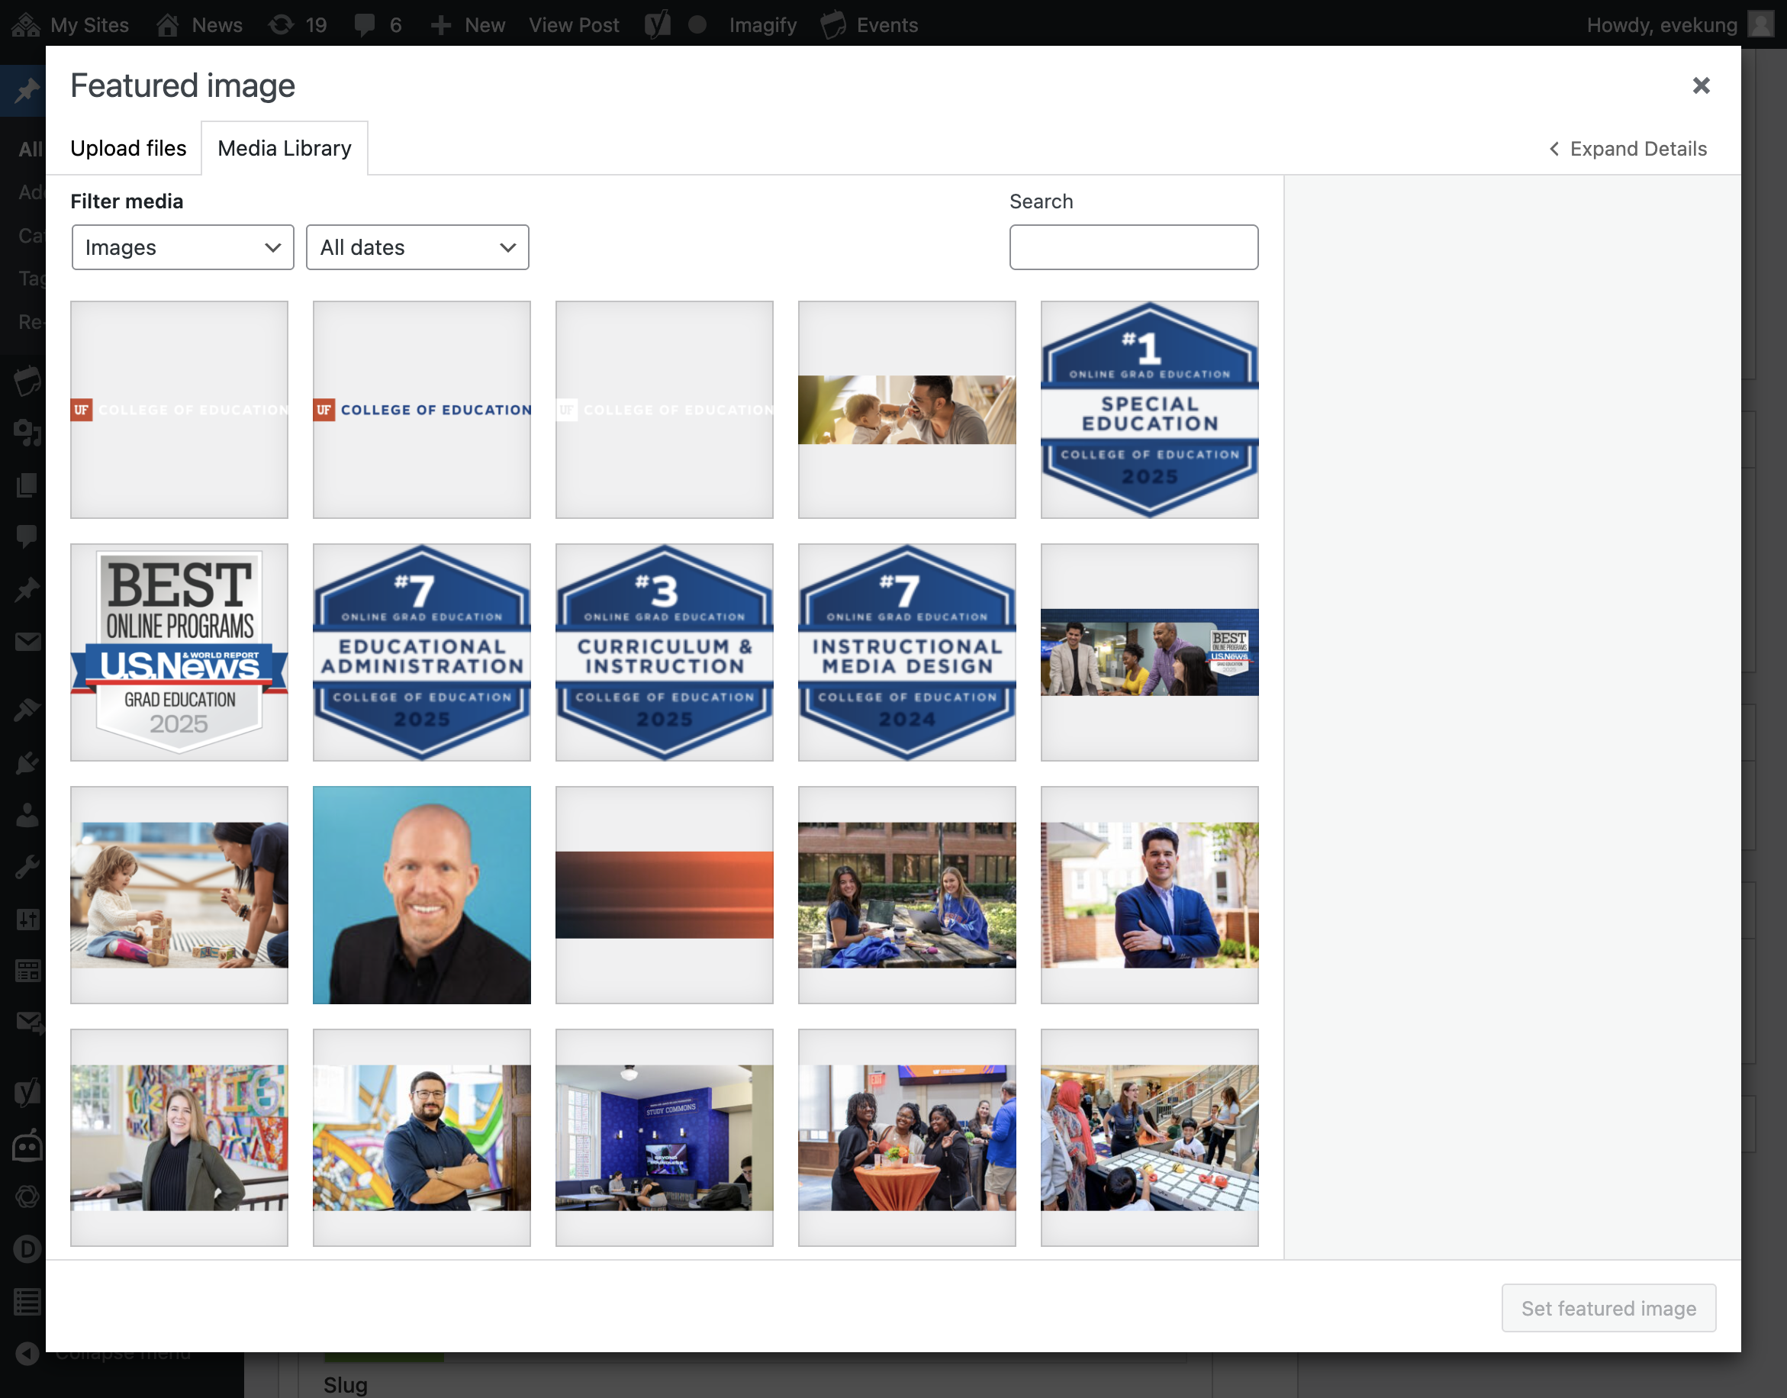Choose the Study Commons room photo
The height and width of the screenshot is (1398, 1787).
(665, 1138)
